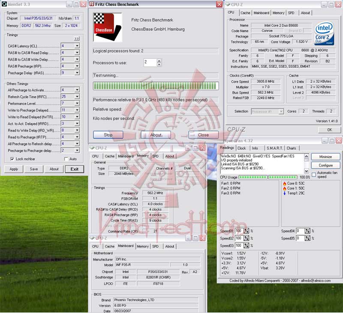Switch to Mainboard tab in top CPU-Z window
Image resolution: width=343 pixels, height=313 pixels.
click(x=262, y=13)
